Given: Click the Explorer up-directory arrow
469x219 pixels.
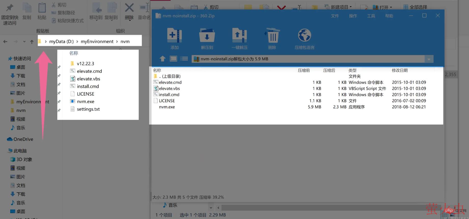Looking at the screenshot, I should click(x=32, y=42).
